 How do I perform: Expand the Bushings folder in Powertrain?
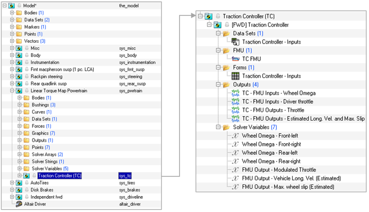pyautogui.click(x=20, y=105)
